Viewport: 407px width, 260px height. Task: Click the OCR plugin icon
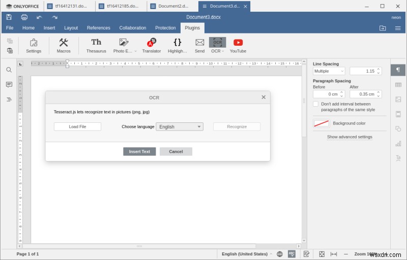217,42
